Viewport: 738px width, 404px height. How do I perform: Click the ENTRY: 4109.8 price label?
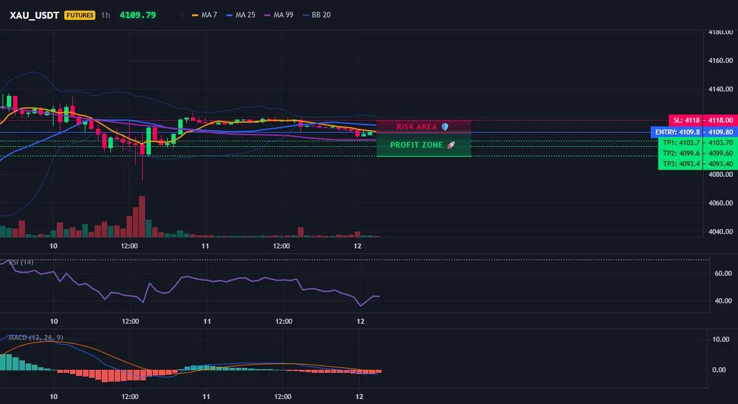point(678,132)
